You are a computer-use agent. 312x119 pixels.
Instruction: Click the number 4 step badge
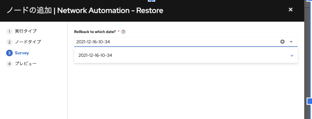click(x=9, y=64)
